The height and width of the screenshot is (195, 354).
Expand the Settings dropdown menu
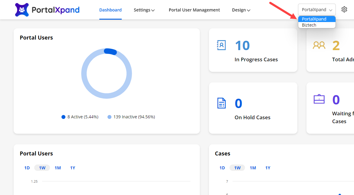coord(144,10)
